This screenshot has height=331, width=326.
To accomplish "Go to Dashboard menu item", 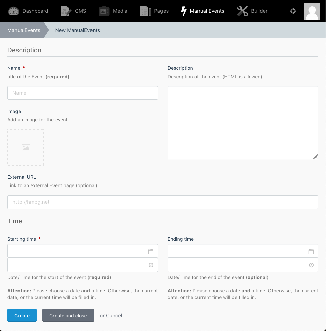I will [28, 11].
